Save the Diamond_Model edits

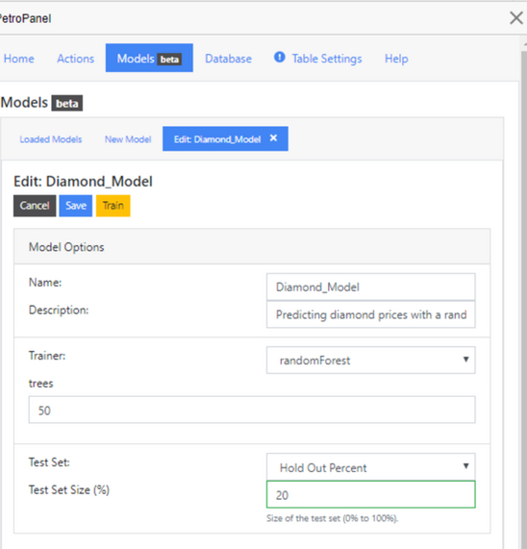(76, 206)
